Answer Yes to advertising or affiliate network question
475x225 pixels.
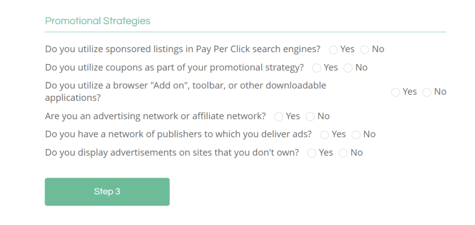279,116
